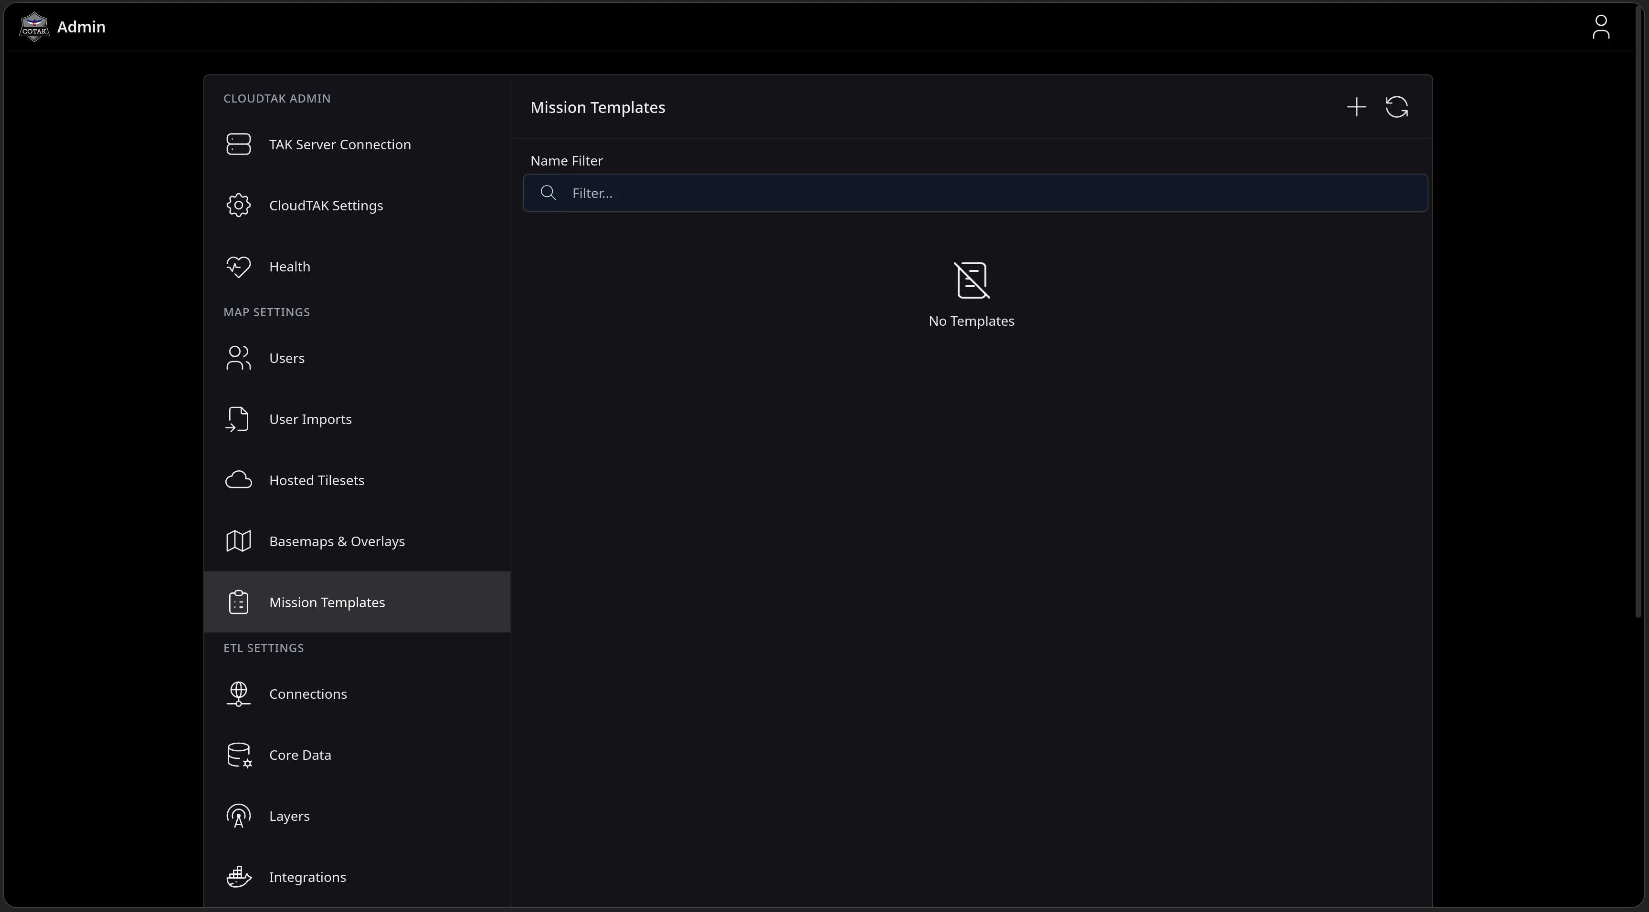The height and width of the screenshot is (912, 1649).
Task: Click the CLOUDTAK ADMIN section header
Action: (x=277, y=98)
